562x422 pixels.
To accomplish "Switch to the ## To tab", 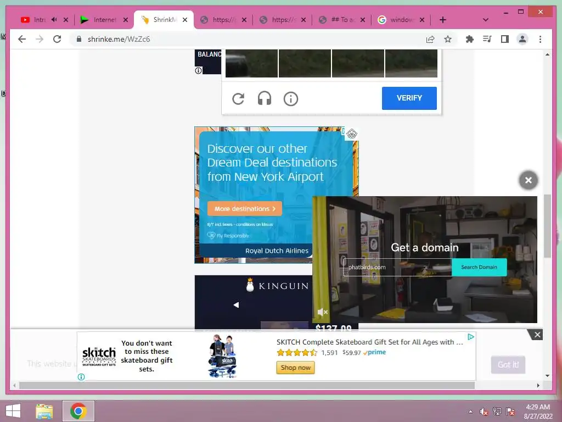I will (342, 20).
